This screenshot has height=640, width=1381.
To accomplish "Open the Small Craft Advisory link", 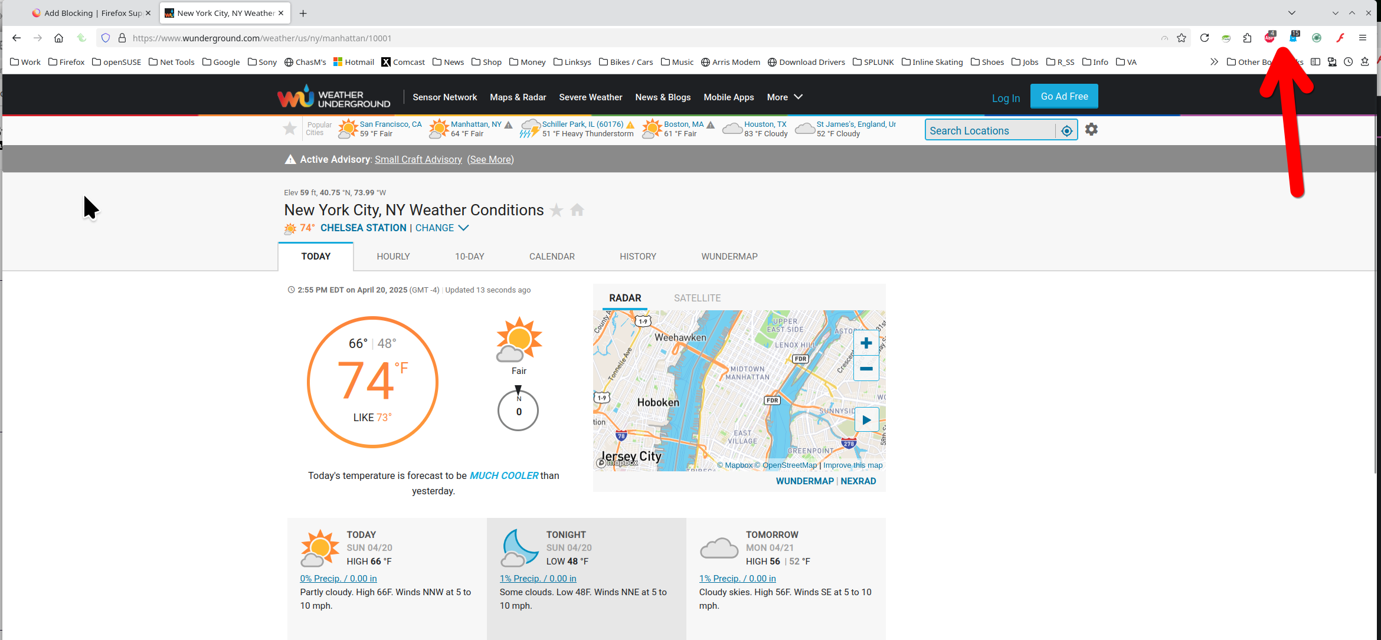I will tap(418, 159).
